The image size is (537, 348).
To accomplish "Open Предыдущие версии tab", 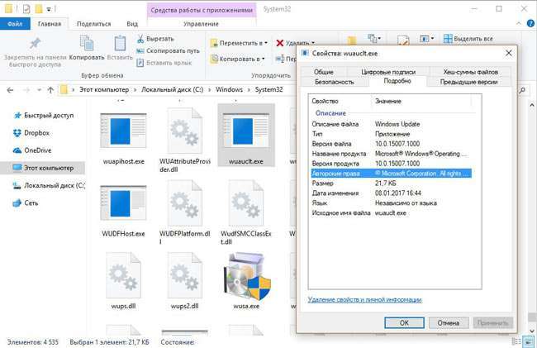I will [x=468, y=82].
